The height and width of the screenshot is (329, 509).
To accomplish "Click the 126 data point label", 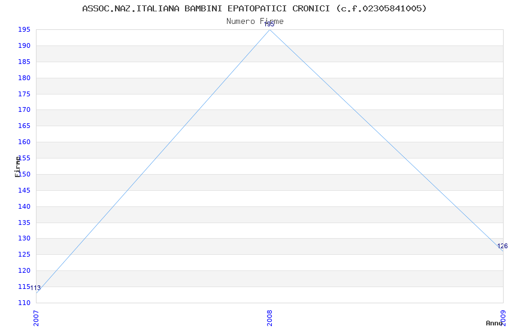I will point(502,246).
